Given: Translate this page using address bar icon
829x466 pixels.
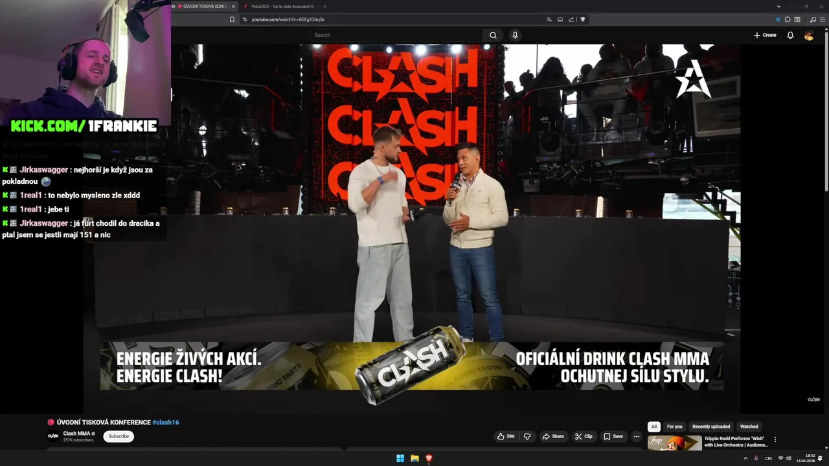Looking at the screenshot, I should point(549,19).
